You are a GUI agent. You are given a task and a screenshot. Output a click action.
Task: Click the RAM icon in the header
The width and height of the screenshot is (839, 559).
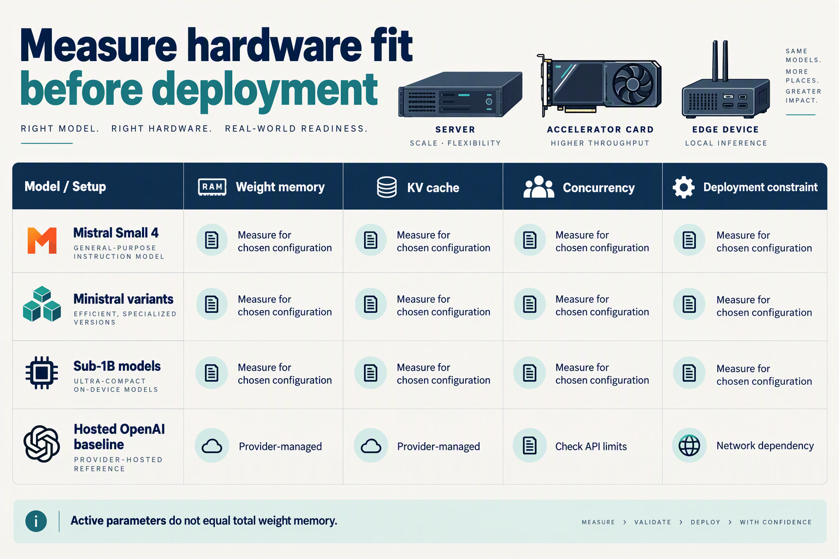click(212, 187)
